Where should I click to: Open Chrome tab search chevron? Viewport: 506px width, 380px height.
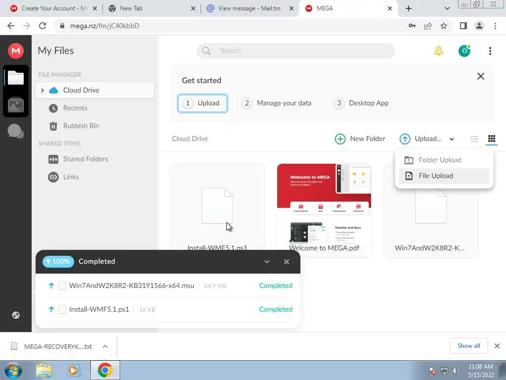[447, 8]
